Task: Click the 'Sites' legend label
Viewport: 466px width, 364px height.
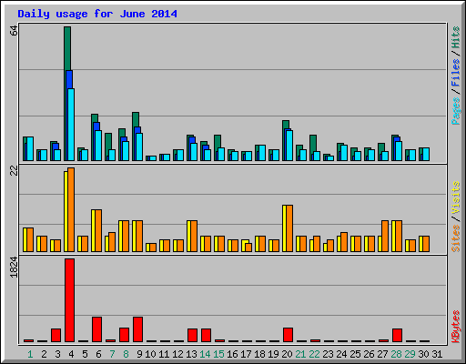Action: click(x=456, y=238)
